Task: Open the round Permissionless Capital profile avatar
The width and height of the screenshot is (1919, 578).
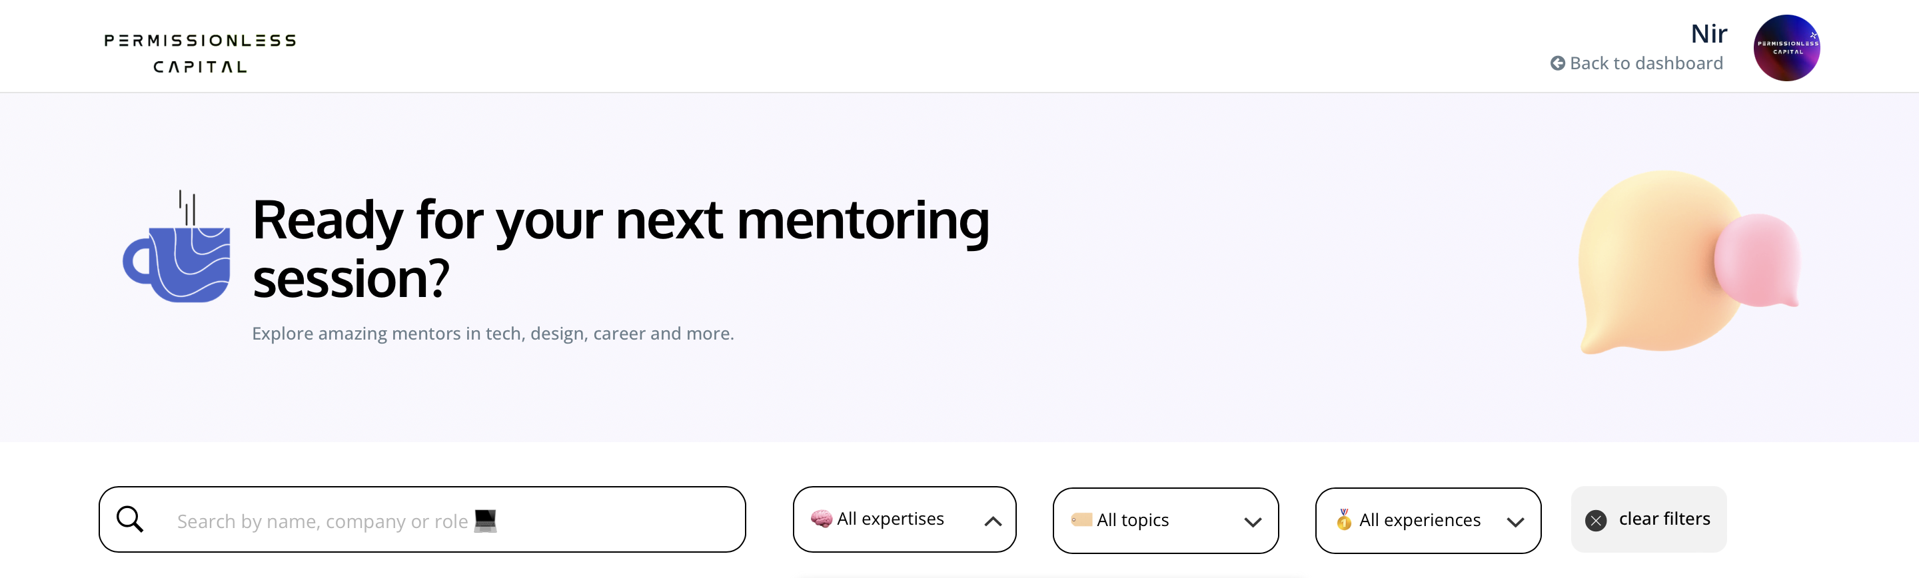Action: 1786,48
